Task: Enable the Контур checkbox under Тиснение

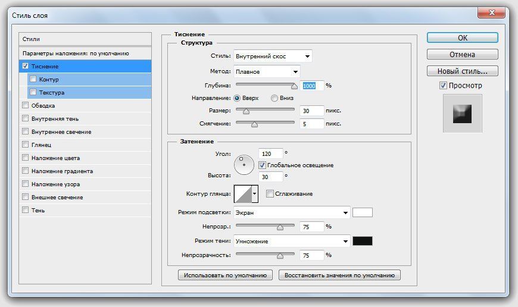Action: [33, 79]
